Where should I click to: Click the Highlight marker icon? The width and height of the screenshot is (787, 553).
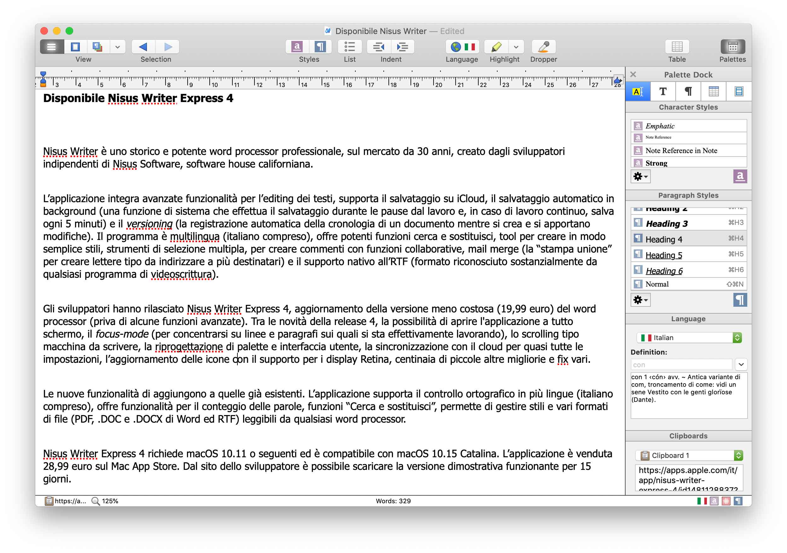(497, 47)
